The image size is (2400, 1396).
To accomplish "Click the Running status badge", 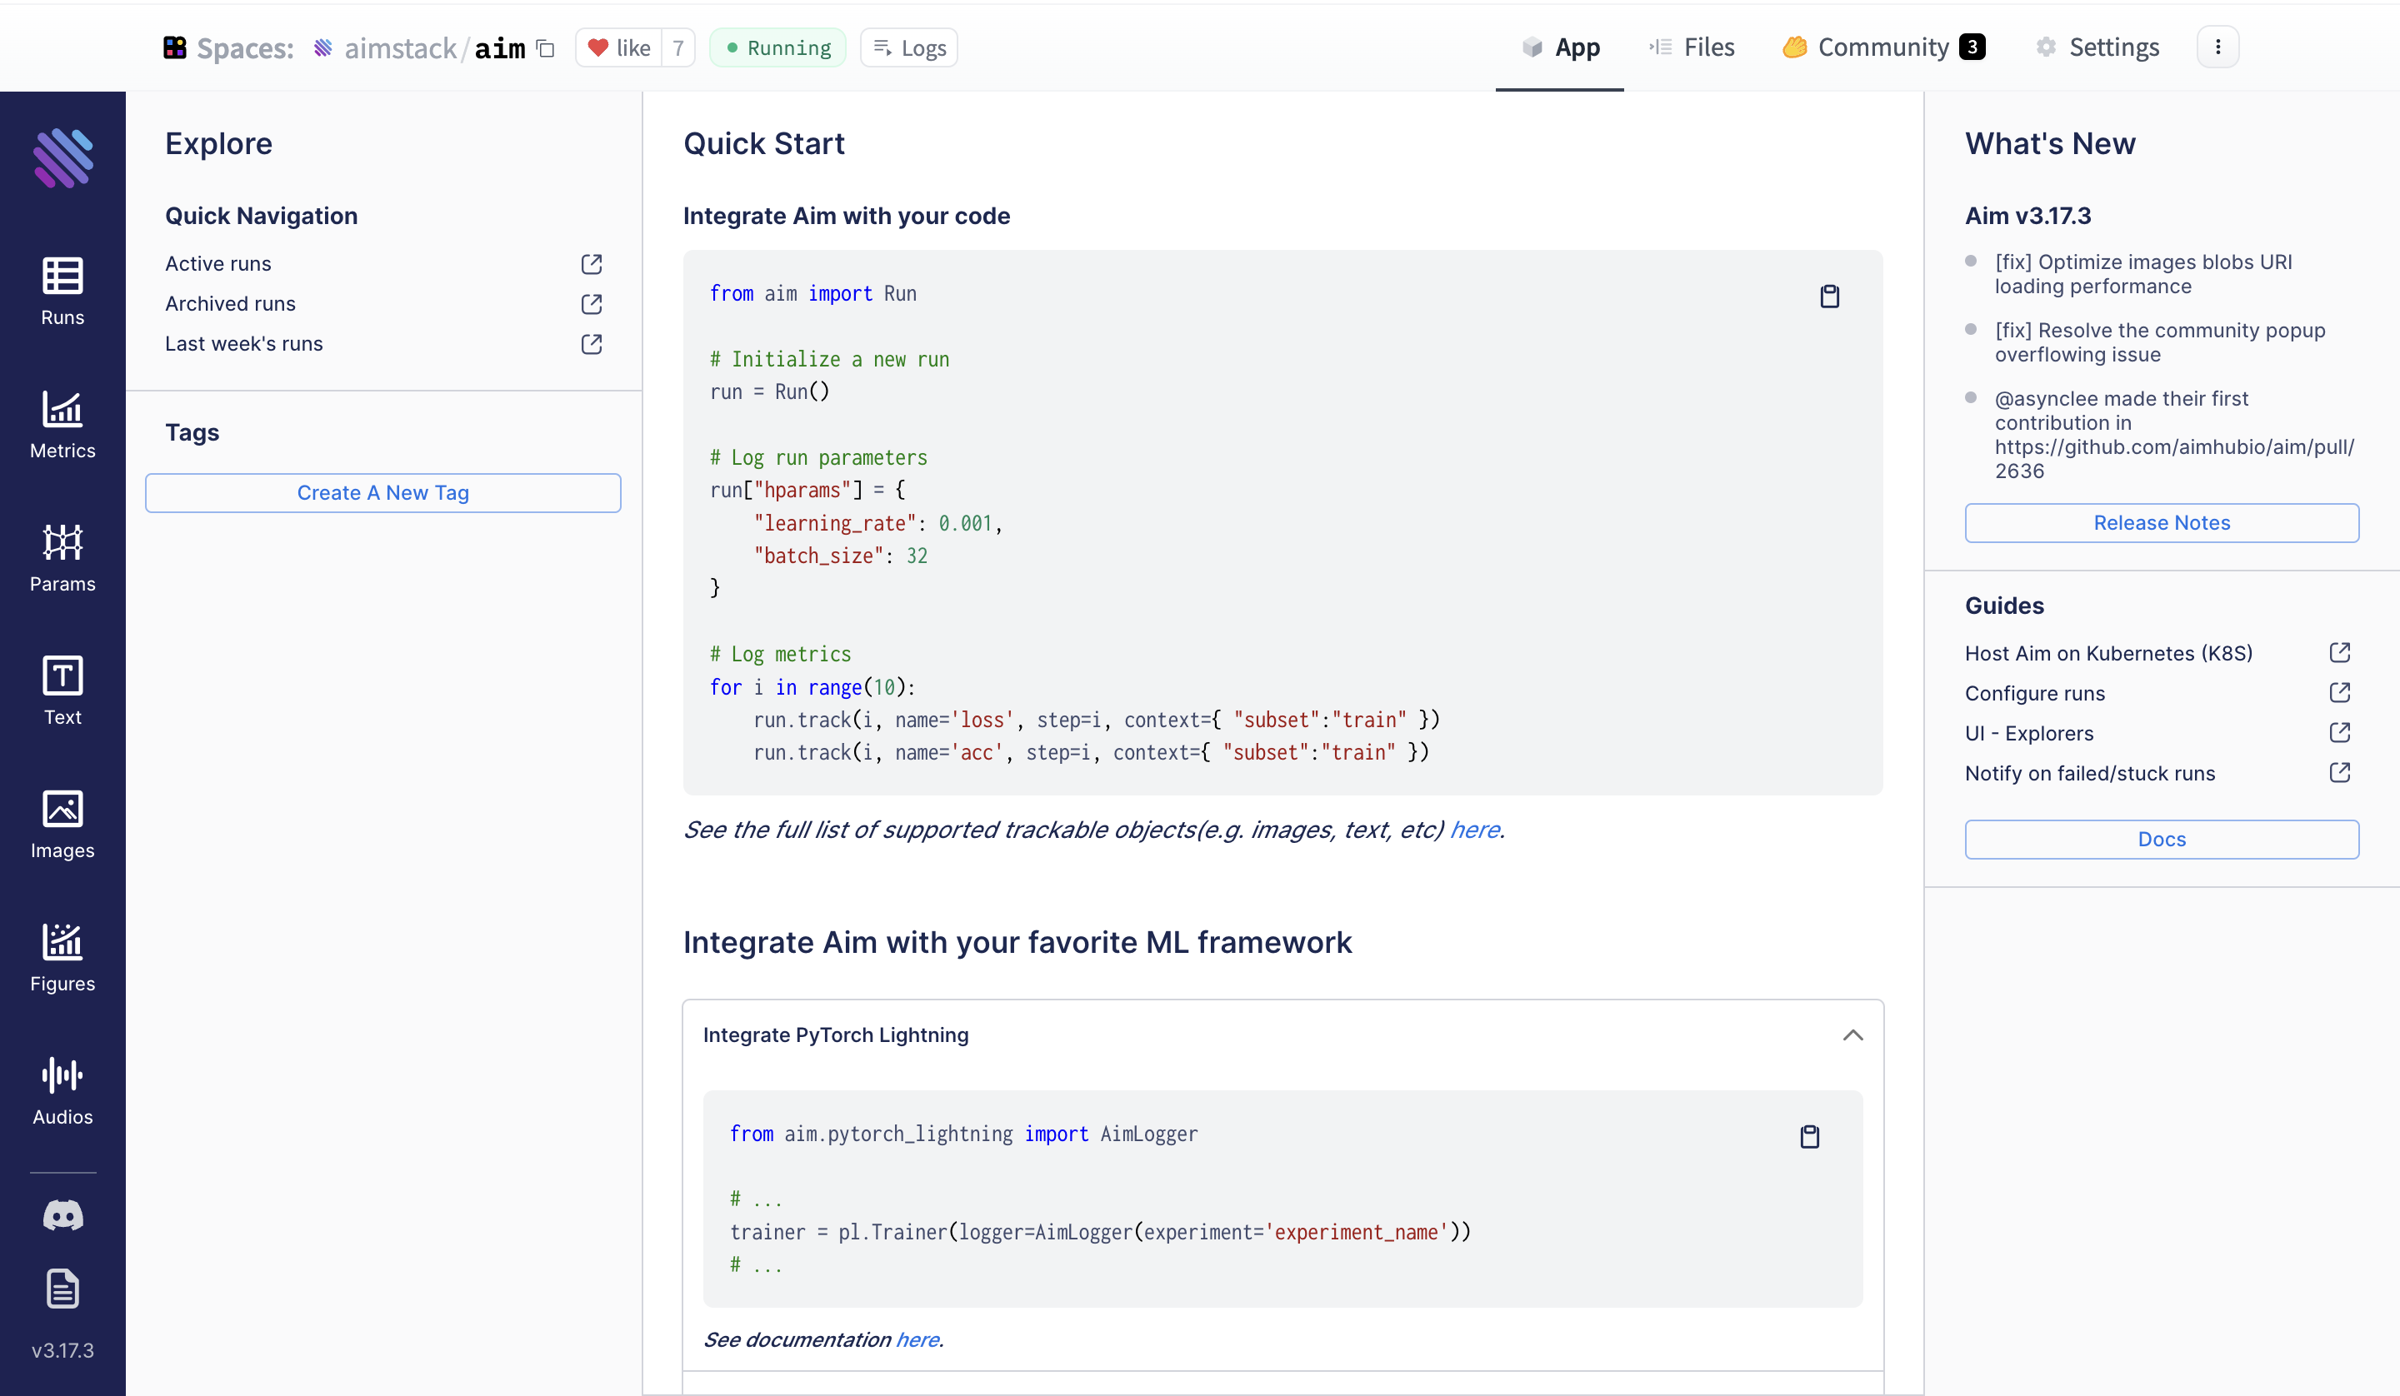I will coord(778,47).
